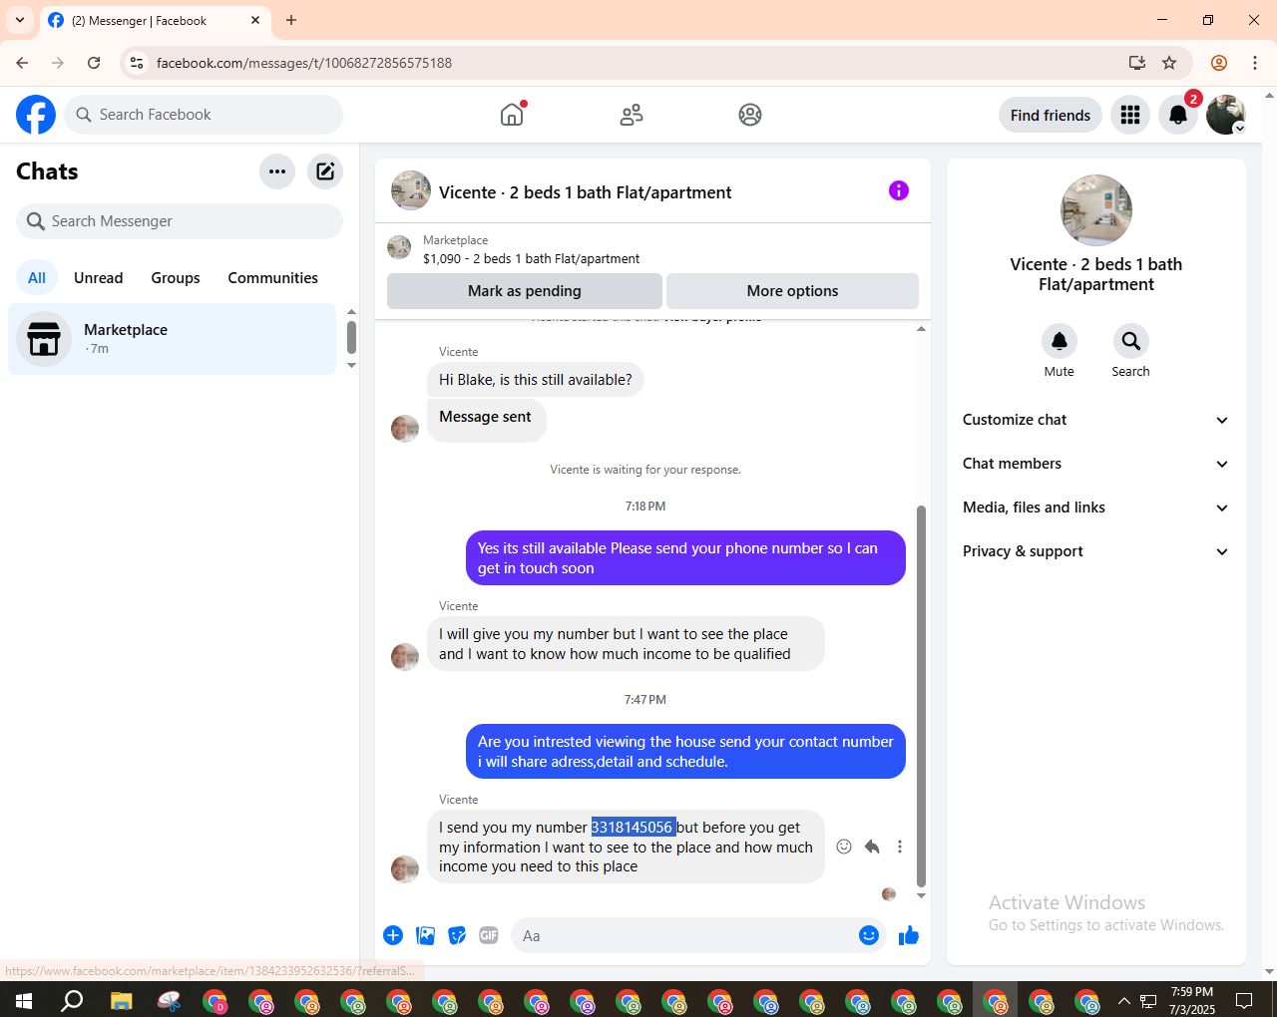
Task: Bookmark this page with star icon
Action: (x=1169, y=63)
